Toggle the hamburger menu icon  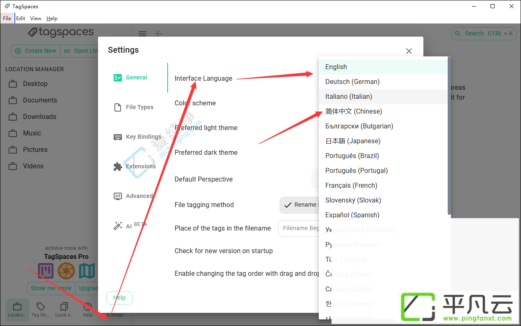[x=142, y=34]
